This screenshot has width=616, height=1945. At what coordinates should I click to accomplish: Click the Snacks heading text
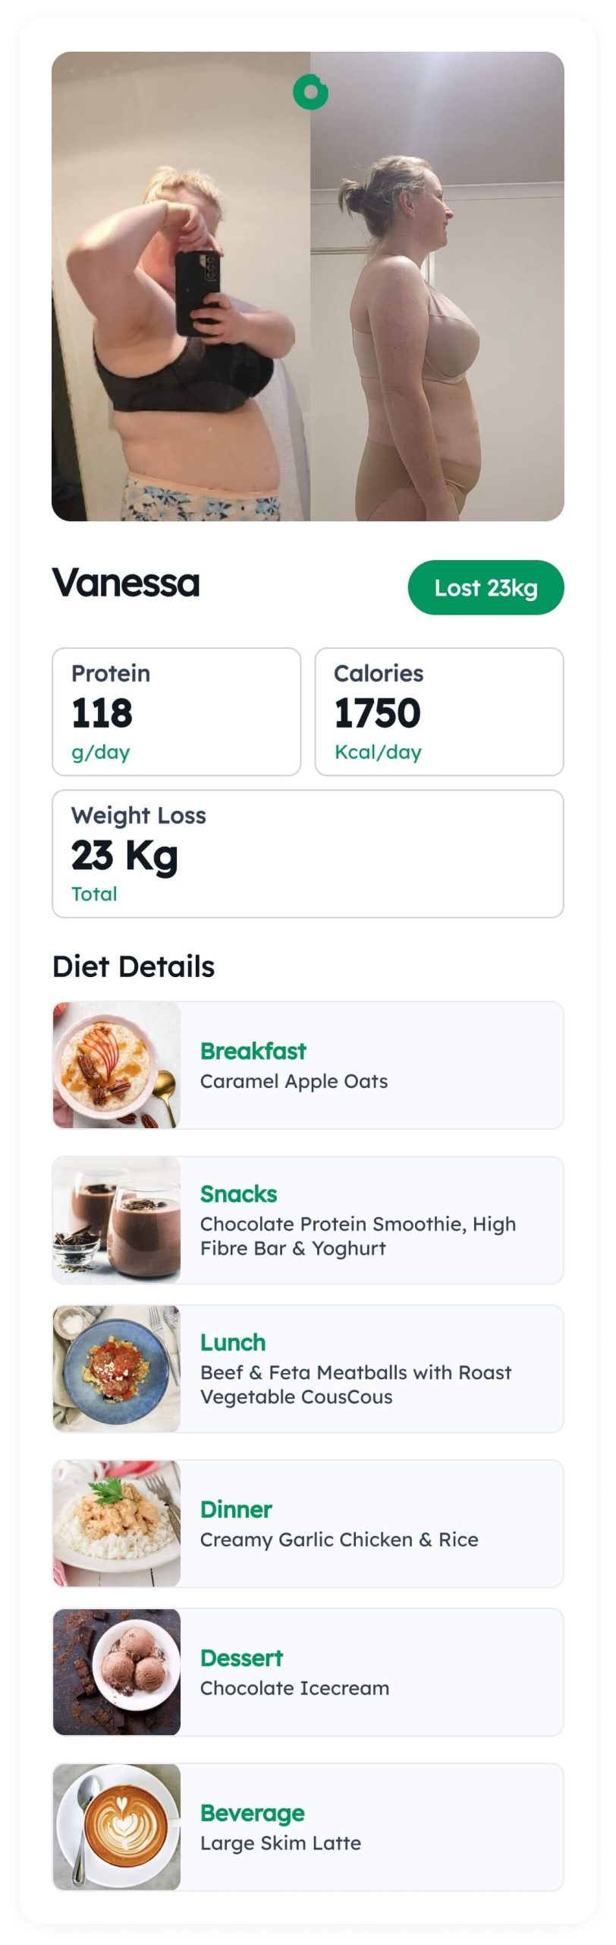pos(239,1194)
